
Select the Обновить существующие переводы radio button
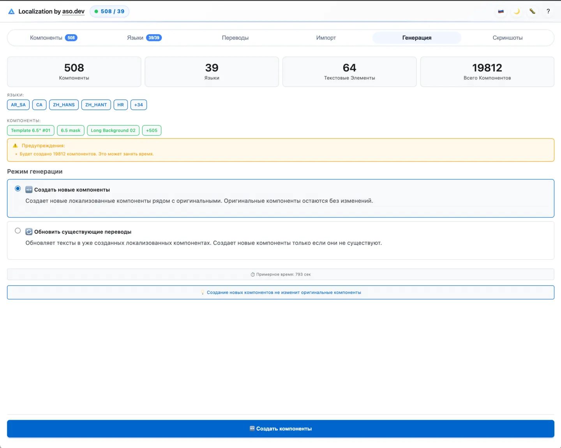pyautogui.click(x=18, y=231)
